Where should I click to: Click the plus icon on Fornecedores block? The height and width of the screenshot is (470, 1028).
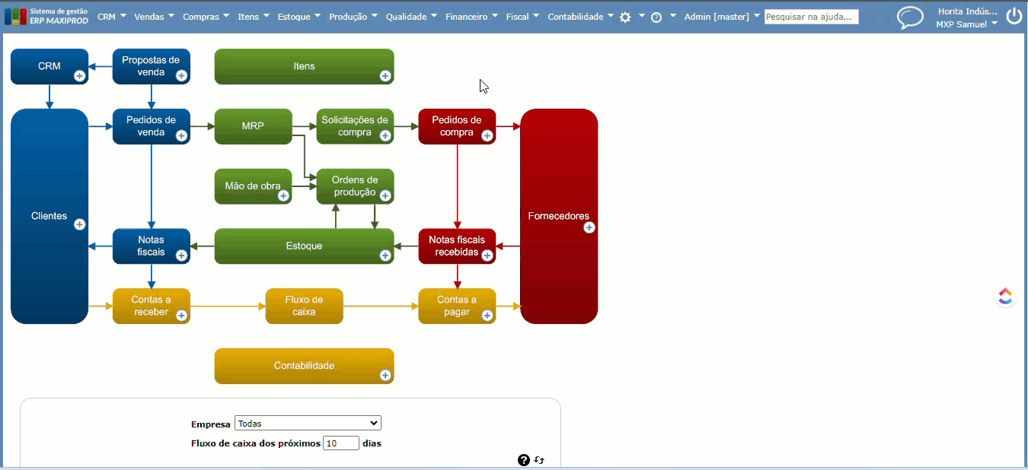point(589,227)
